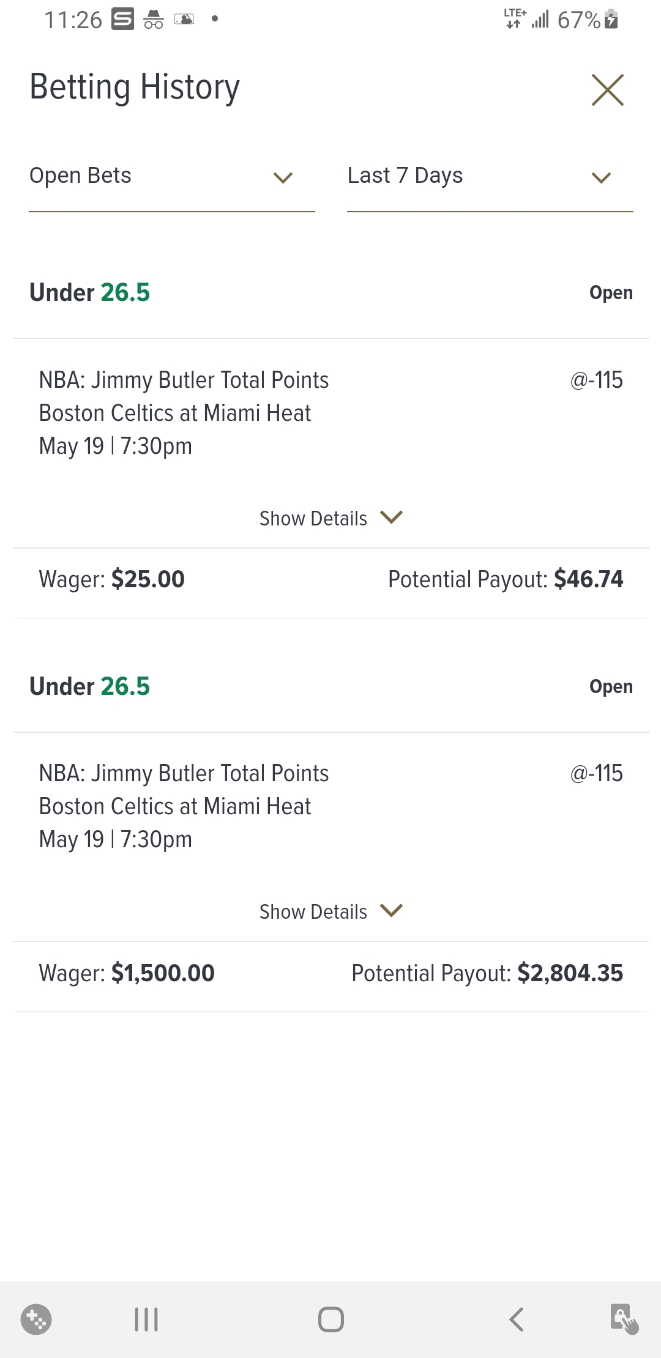Tap the S app notification icon
The width and height of the screenshot is (661, 1358).
122,20
